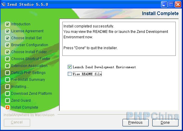Select the 'Choose Install Set' step label

[x=26, y=38]
